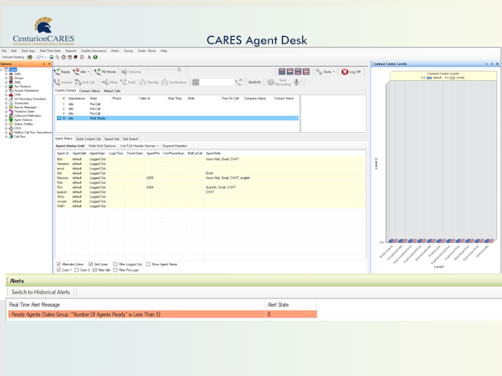
Task: Switch to the Quick Contact List tab
Action: coord(88,139)
